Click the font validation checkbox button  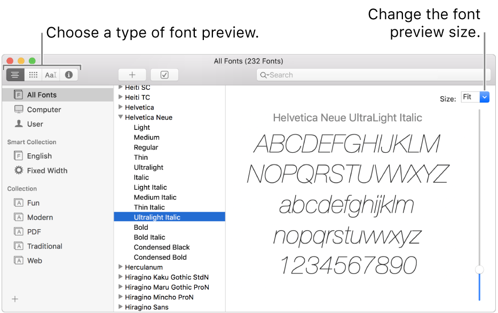(x=164, y=75)
